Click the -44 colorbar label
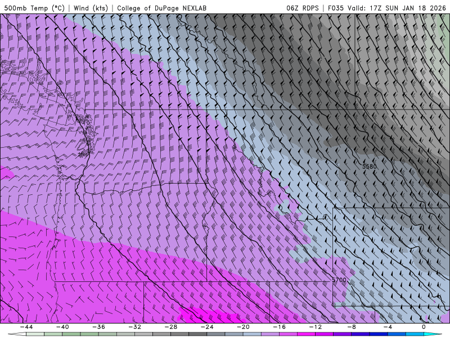The image size is (450, 337). click(26, 327)
